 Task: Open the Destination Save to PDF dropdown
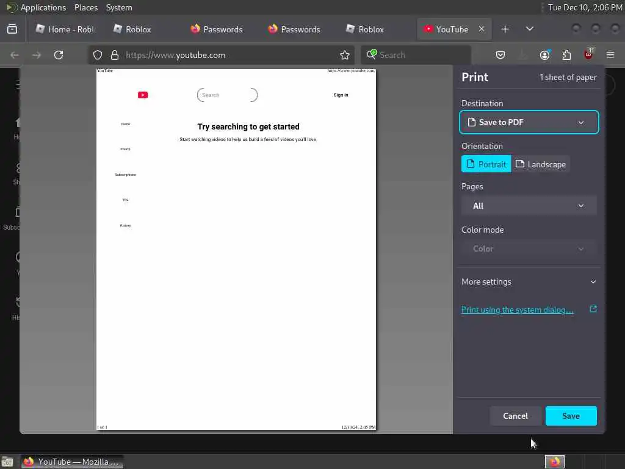pyautogui.click(x=529, y=122)
